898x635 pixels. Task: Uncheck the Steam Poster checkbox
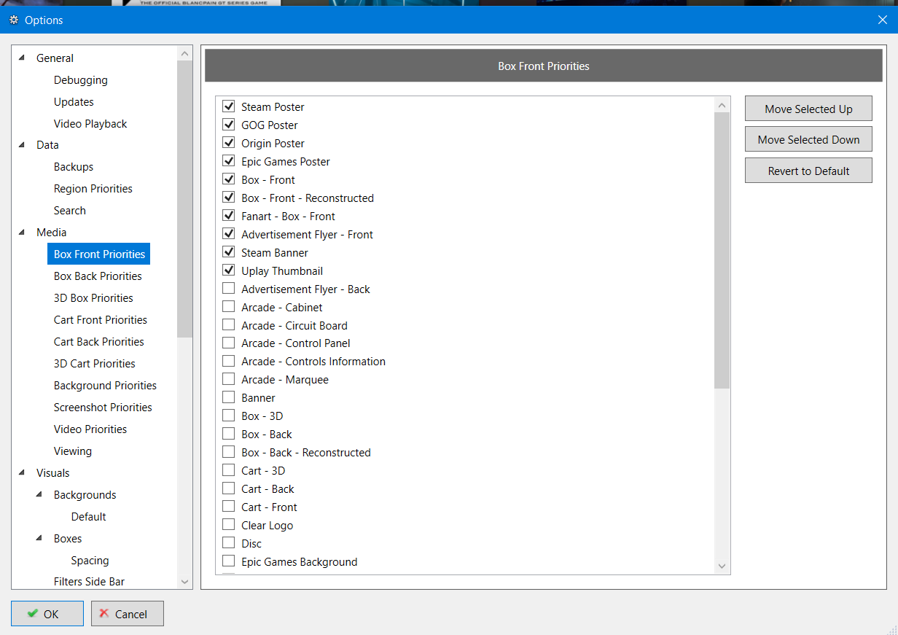coord(228,106)
